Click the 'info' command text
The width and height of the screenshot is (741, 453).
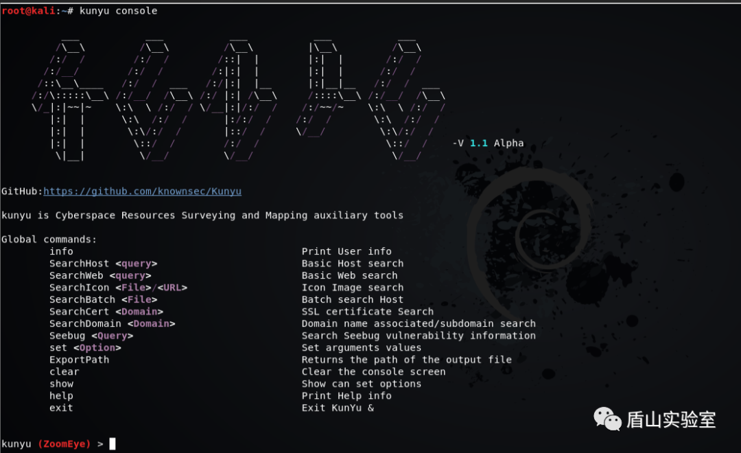coord(62,252)
